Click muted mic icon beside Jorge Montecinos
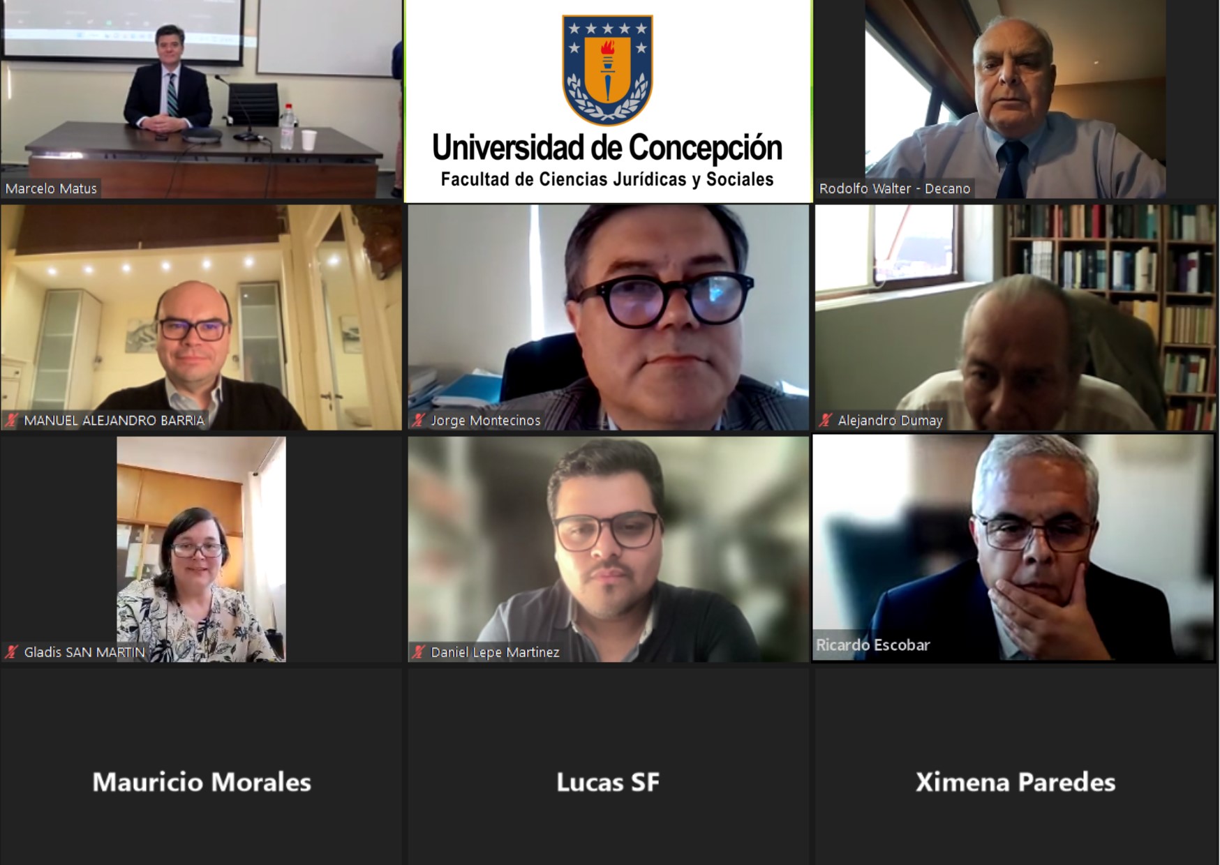1220x865 pixels. 419,421
